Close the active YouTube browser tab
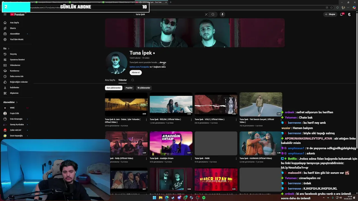Screen dimensions: 358x201 [166, 2]
